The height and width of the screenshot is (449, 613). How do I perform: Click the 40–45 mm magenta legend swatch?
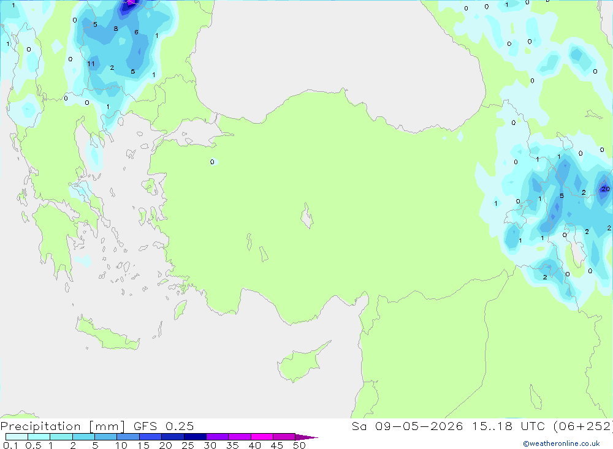(262, 437)
